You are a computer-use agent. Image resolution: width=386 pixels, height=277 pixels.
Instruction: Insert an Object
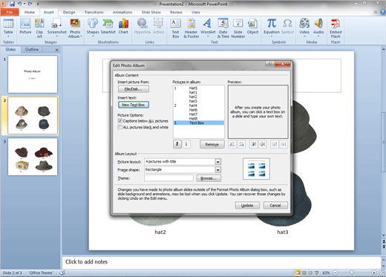pos(252,26)
